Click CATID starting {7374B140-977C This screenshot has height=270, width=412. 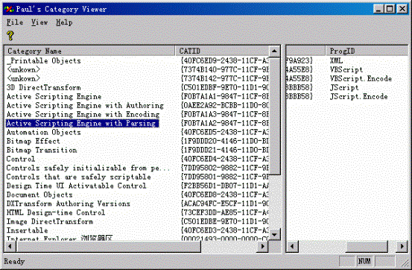click(225, 69)
